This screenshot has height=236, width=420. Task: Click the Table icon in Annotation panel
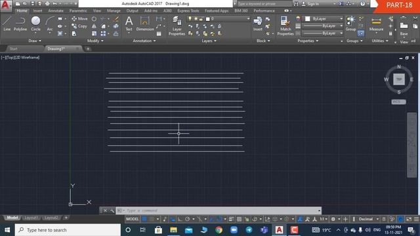click(159, 33)
